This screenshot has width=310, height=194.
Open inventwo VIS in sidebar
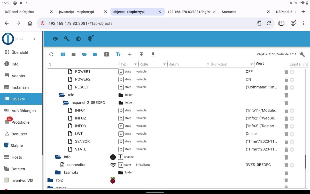tap(21, 180)
